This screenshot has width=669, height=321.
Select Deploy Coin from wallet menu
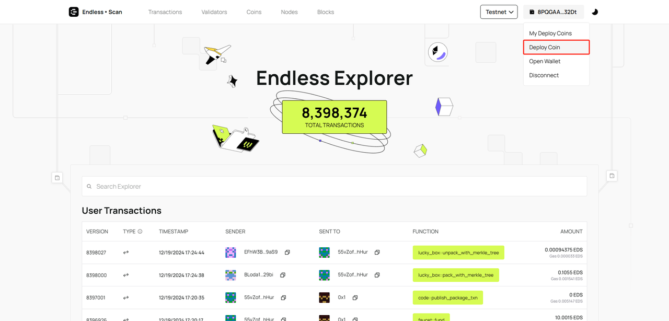point(545,47)
